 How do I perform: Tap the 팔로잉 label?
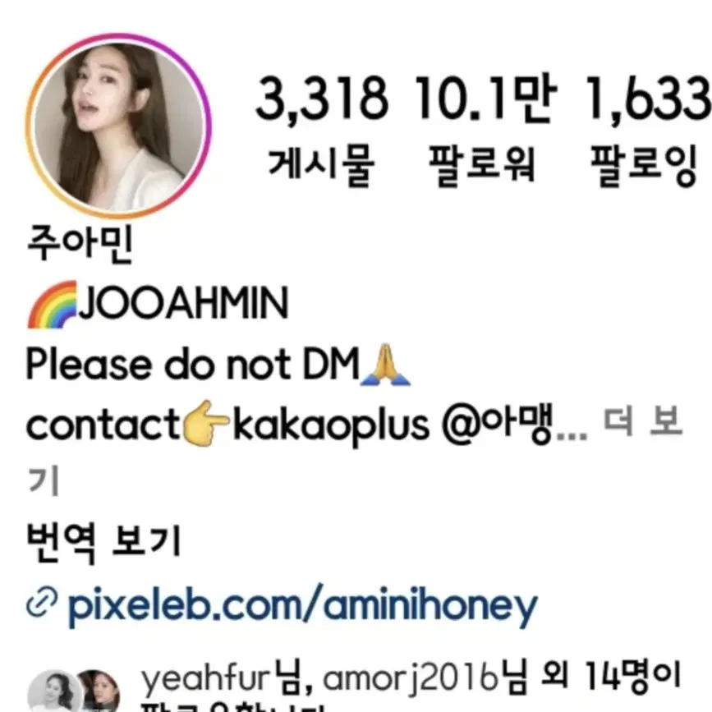(644, 165)
